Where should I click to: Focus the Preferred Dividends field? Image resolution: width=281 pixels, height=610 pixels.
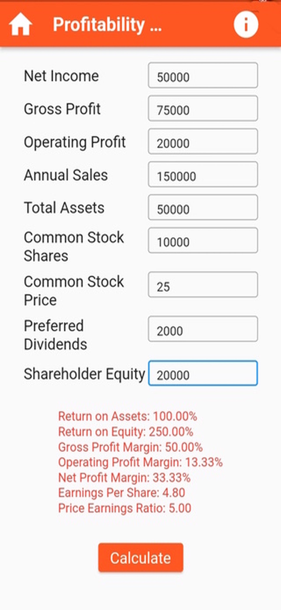pyautogui.click(x=203, y=329)
